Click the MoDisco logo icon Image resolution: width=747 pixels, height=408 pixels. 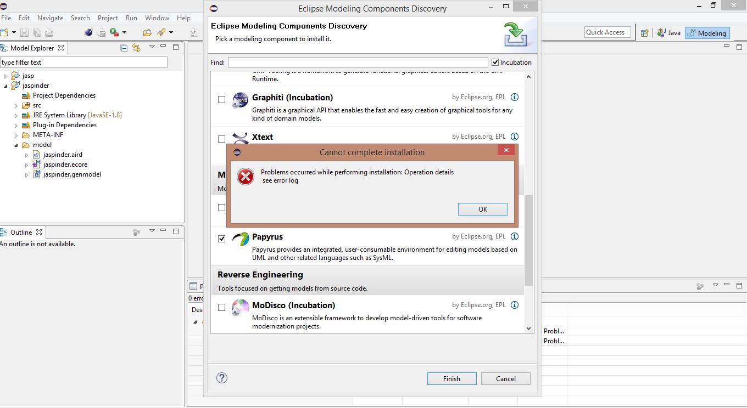tap(241, 308)
